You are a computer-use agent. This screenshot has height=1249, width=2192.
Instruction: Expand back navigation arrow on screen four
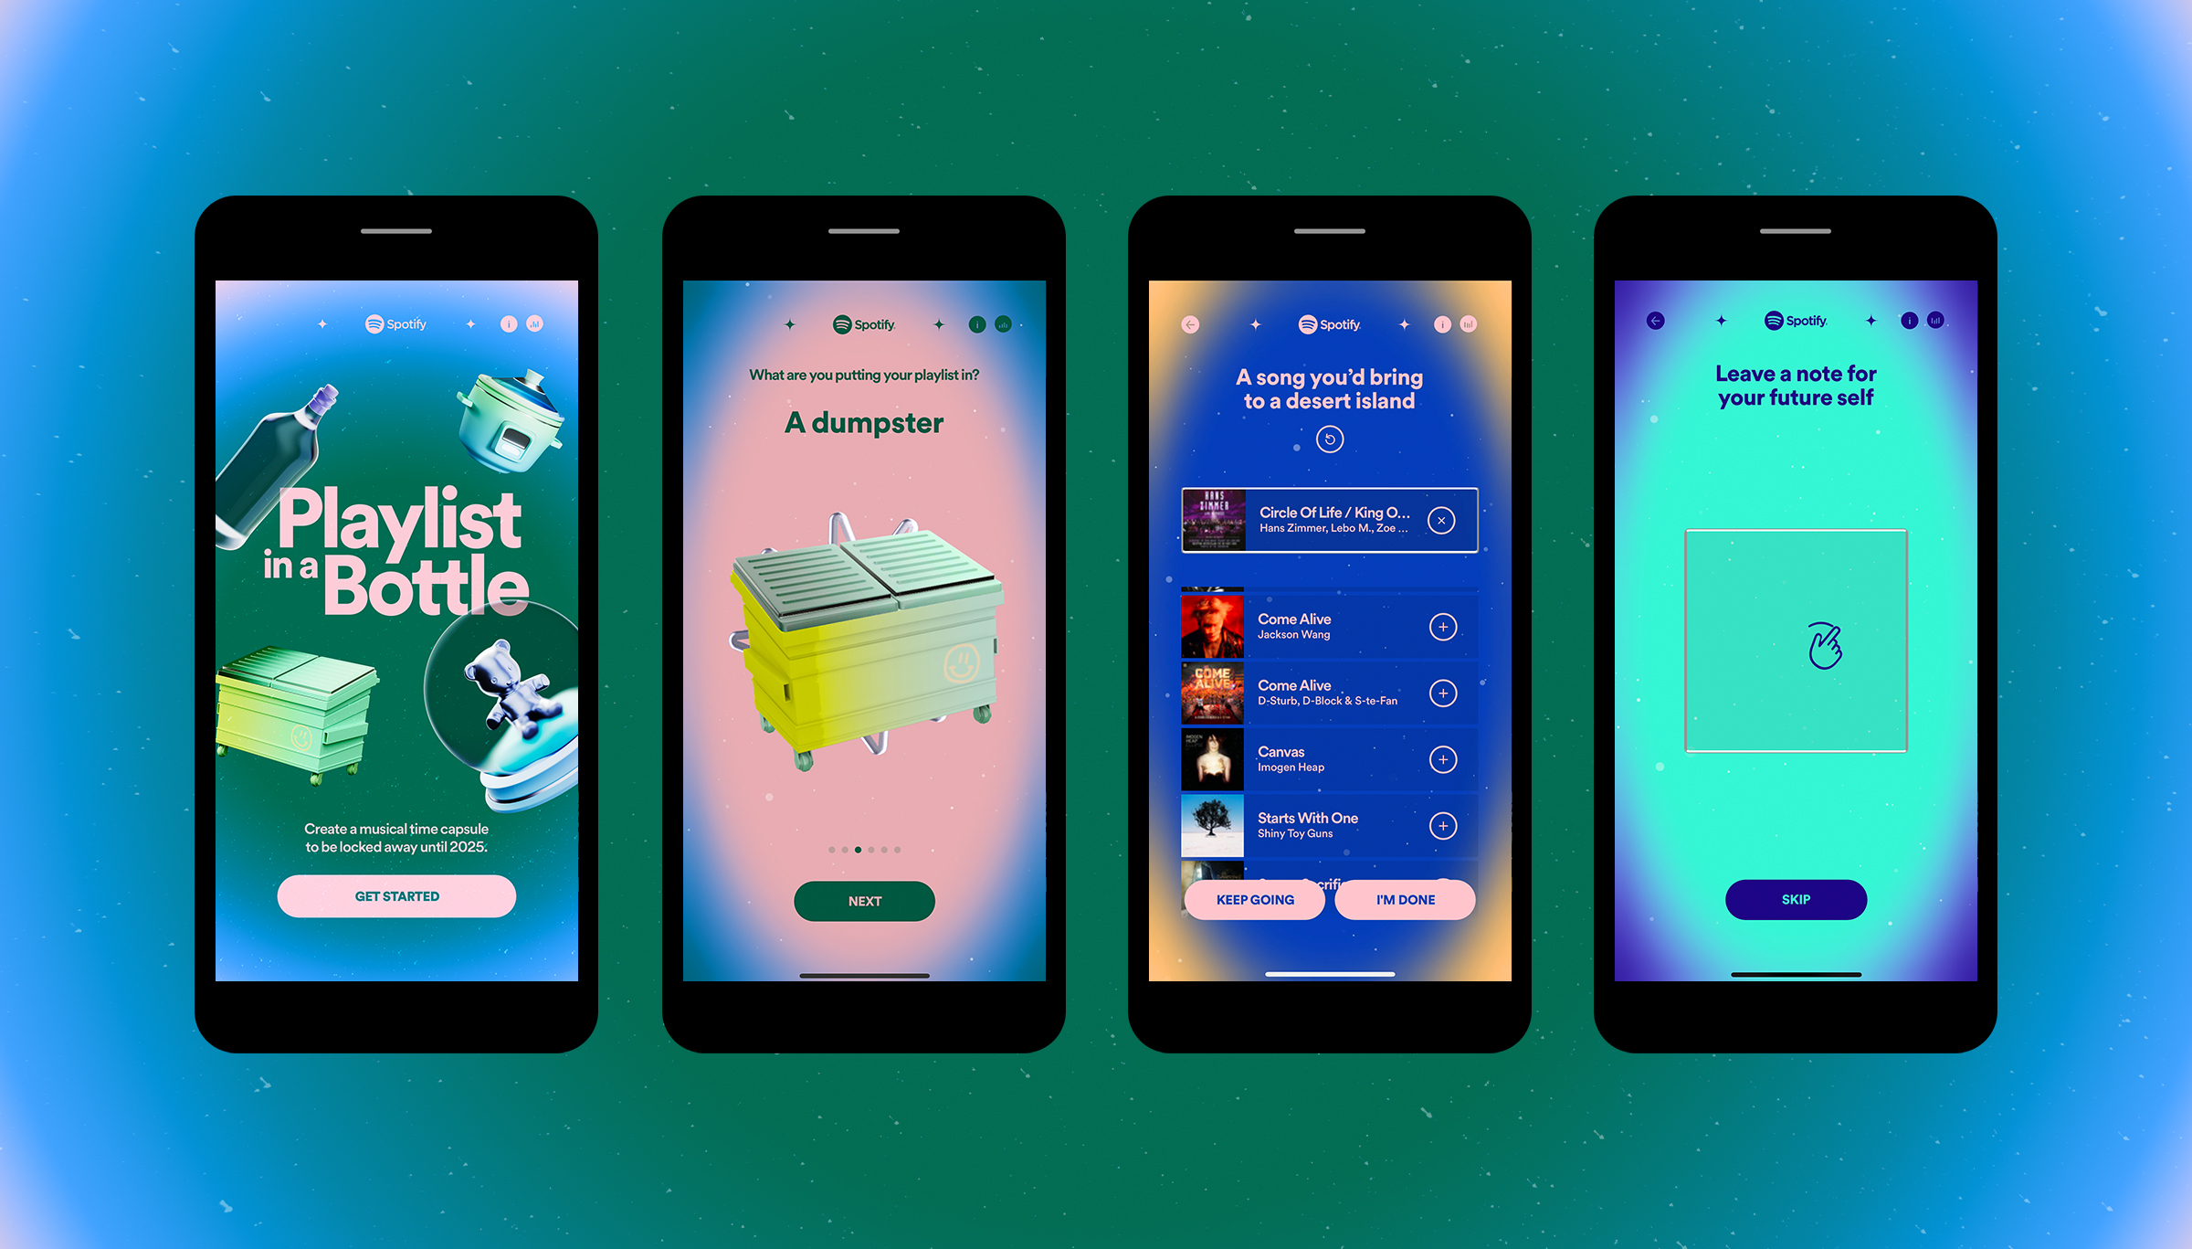click(1655, 321)
